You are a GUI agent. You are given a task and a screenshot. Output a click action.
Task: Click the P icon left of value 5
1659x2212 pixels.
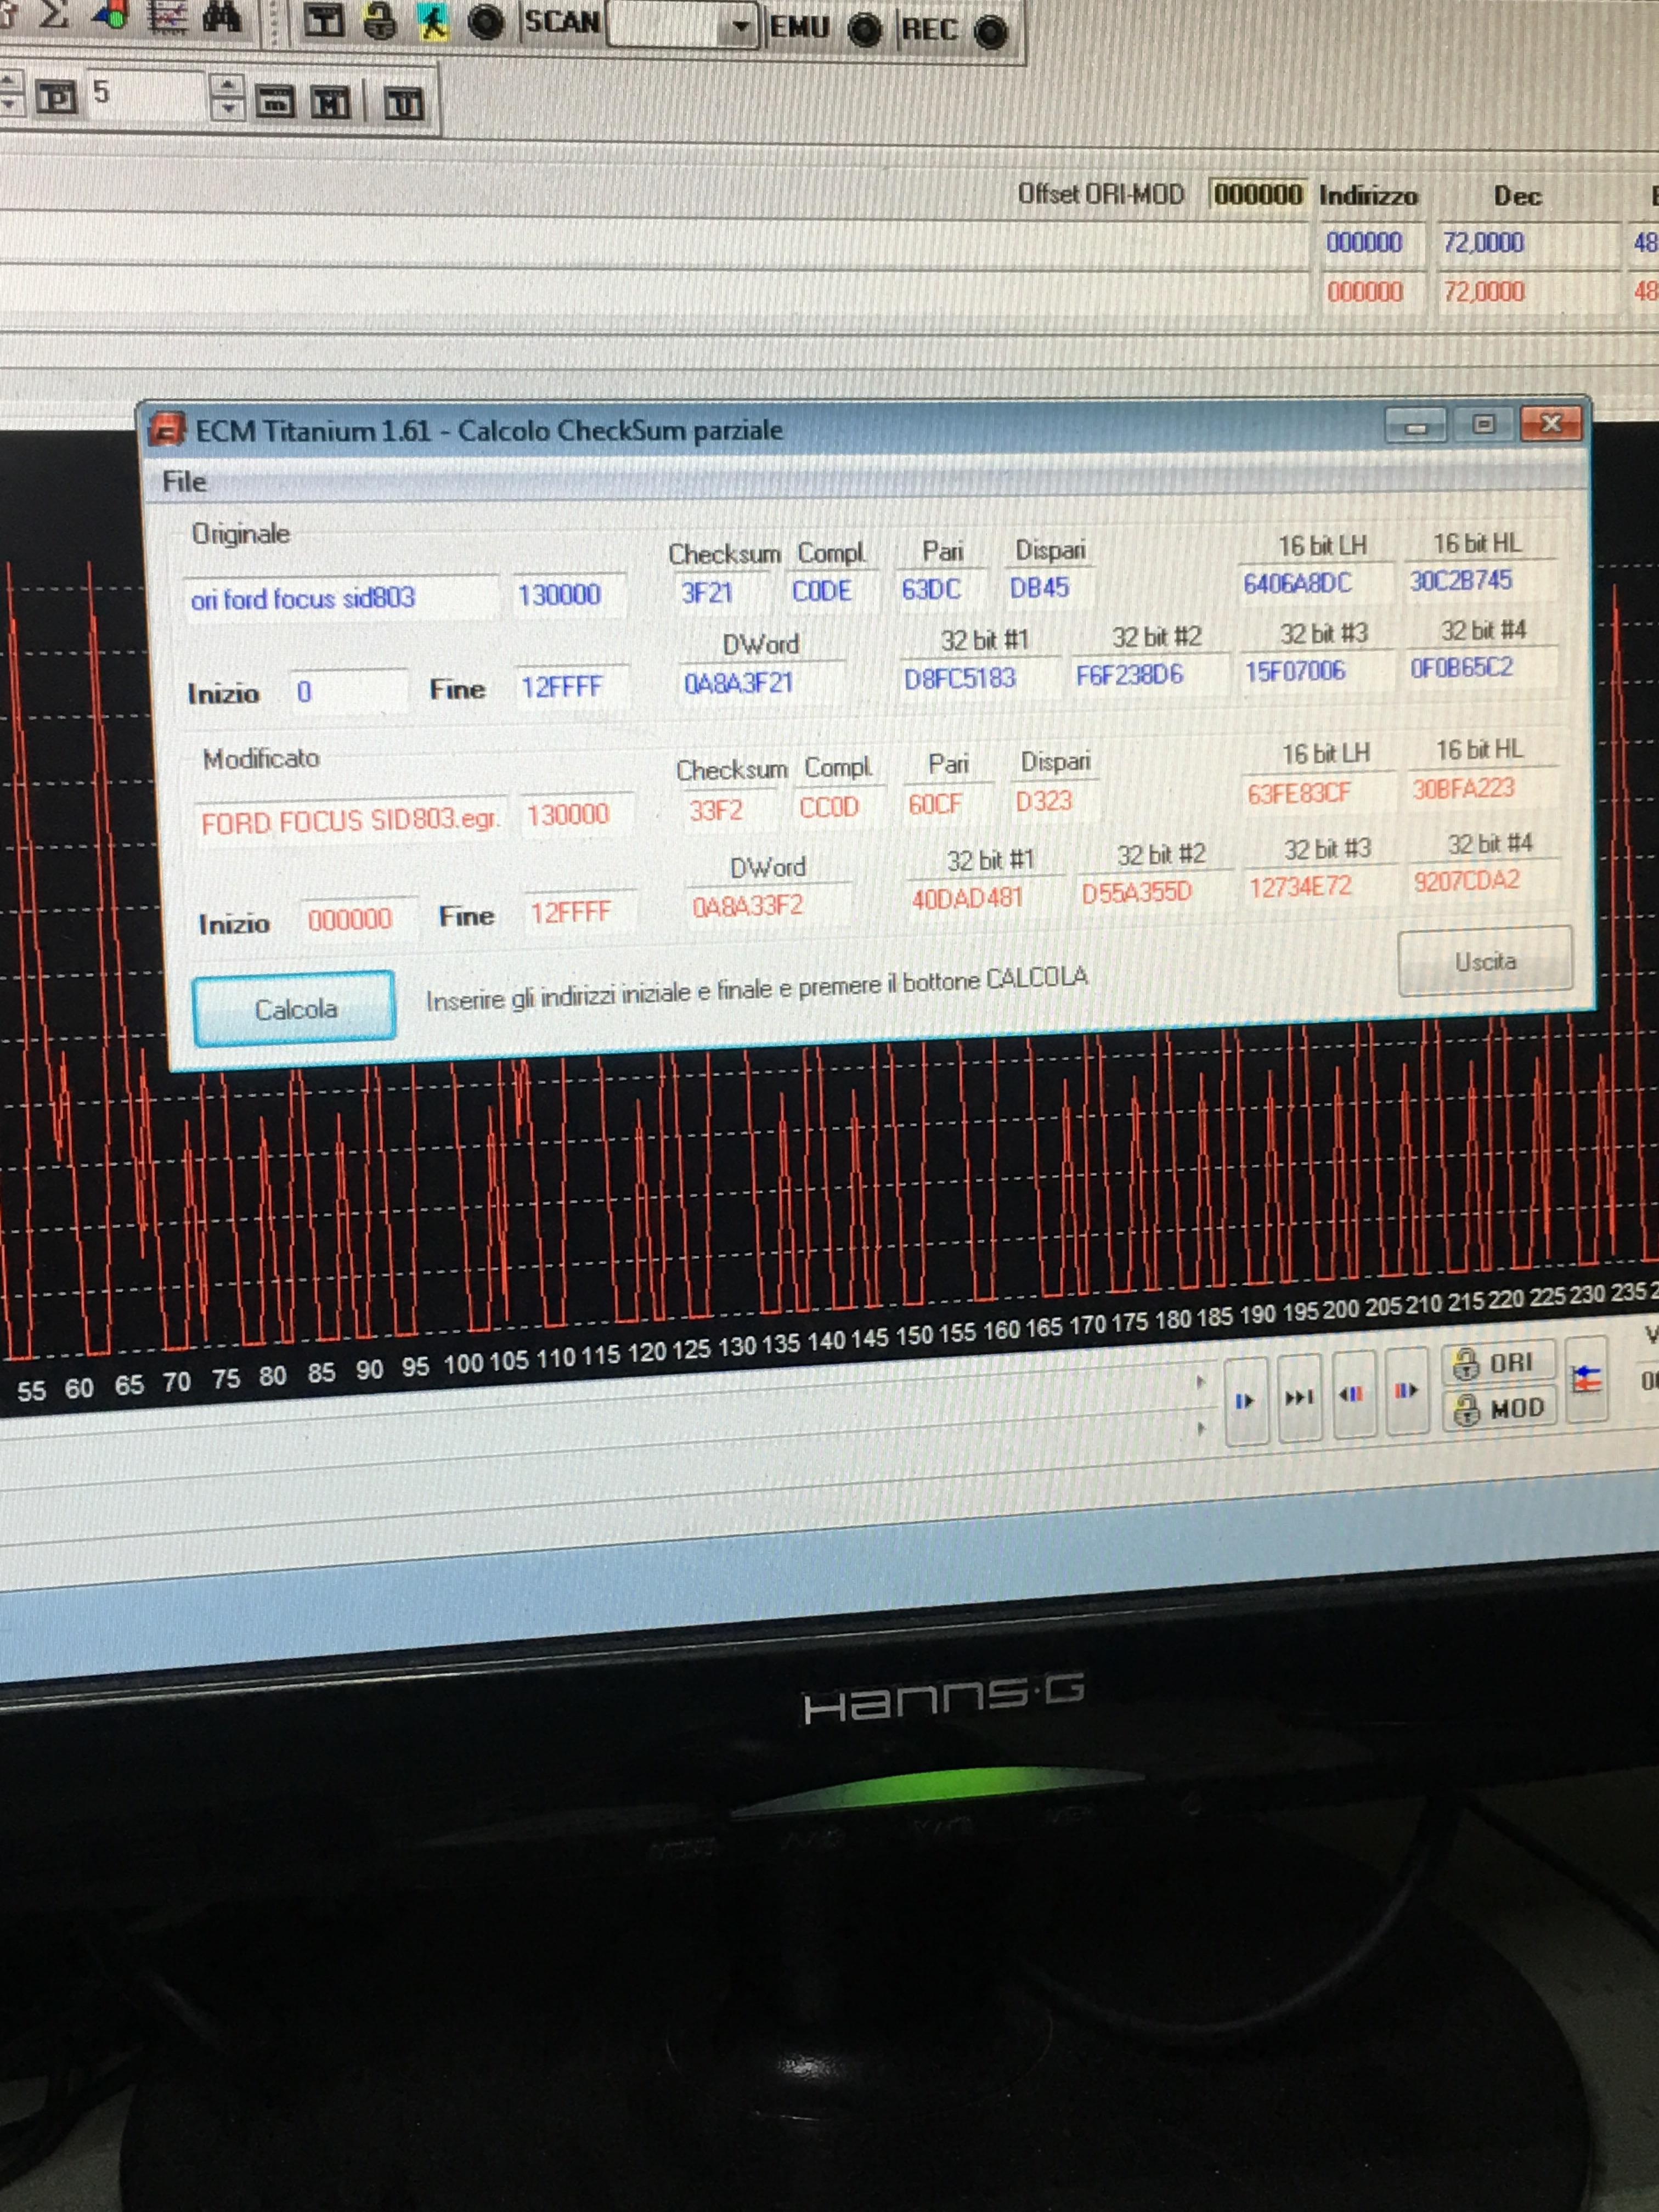pos(57,97)
